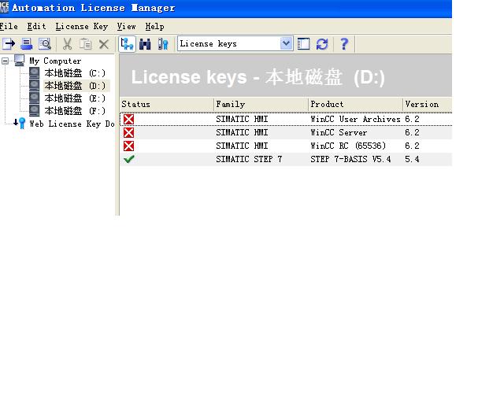Click red X status of WinCC RC (65536)
This screenshot has width=504, height=403.
click(x=128, y=146)
